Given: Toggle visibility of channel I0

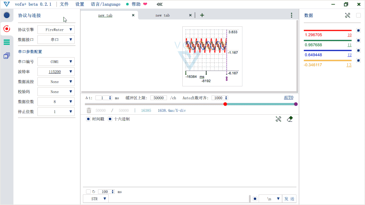Looking at the screenshot, I should (358, 30).
